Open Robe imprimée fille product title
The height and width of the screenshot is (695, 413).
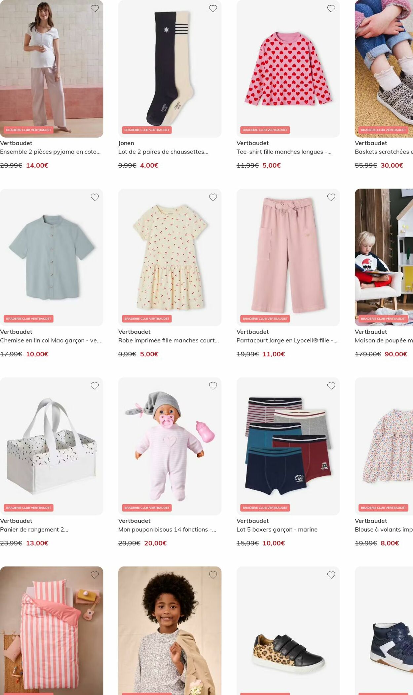tap(169, 340)
